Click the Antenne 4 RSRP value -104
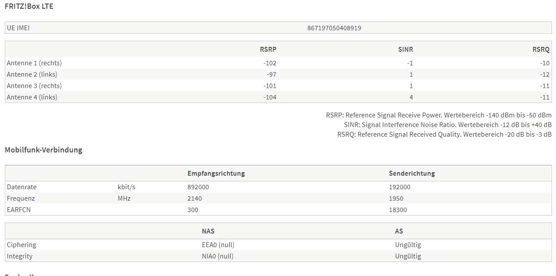The image size is (556, 276). pyautogui.click(x=270, y=97)
